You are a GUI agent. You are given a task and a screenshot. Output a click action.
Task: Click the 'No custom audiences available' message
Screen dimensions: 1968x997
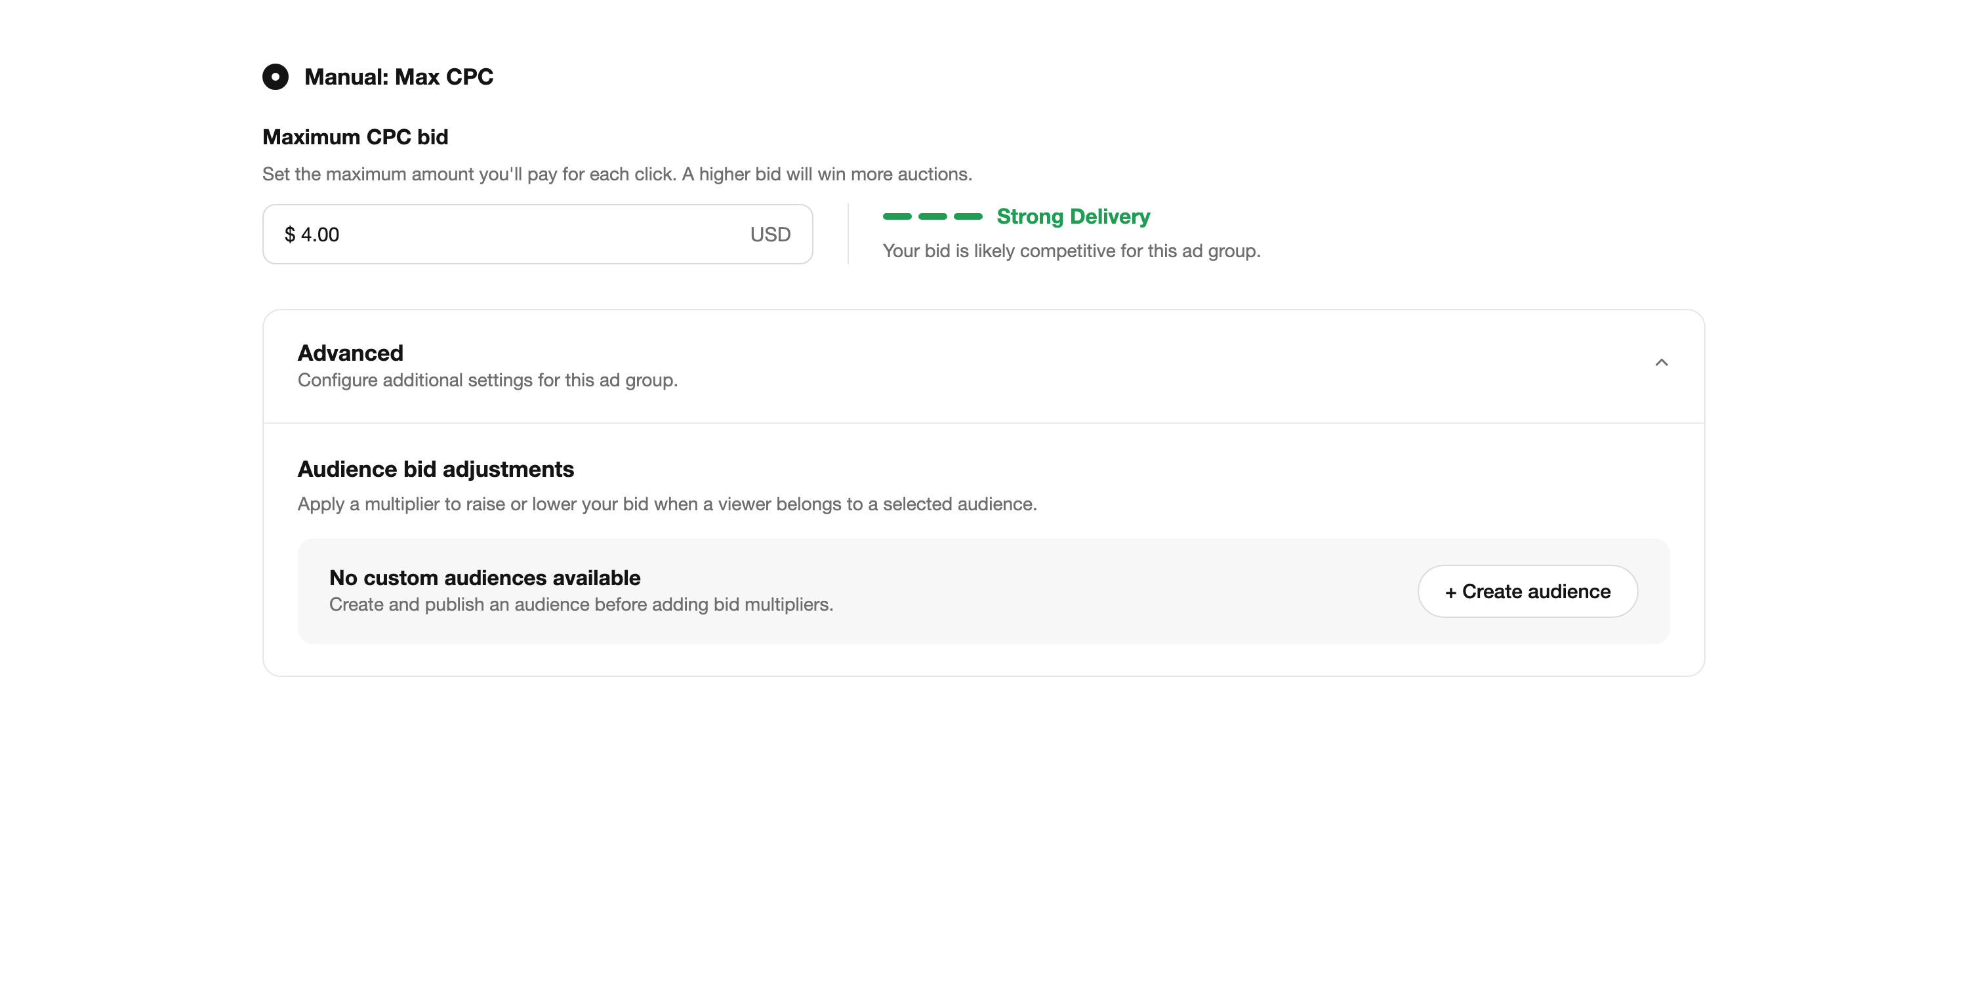(484, 578)
